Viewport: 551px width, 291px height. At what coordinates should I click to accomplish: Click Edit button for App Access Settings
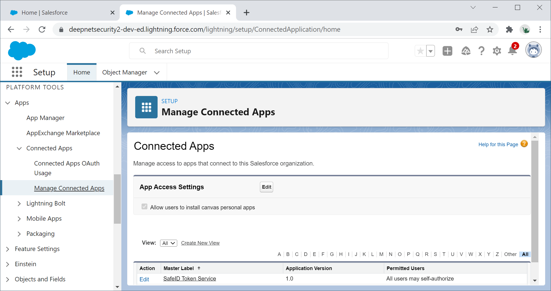coord(266,187)
